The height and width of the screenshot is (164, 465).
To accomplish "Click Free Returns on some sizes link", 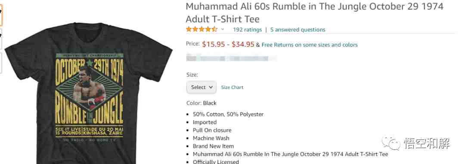I will point(310,45).
